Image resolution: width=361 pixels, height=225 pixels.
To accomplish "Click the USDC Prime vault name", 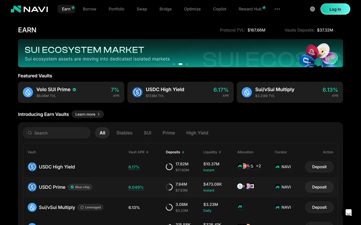I will (52, 187).
